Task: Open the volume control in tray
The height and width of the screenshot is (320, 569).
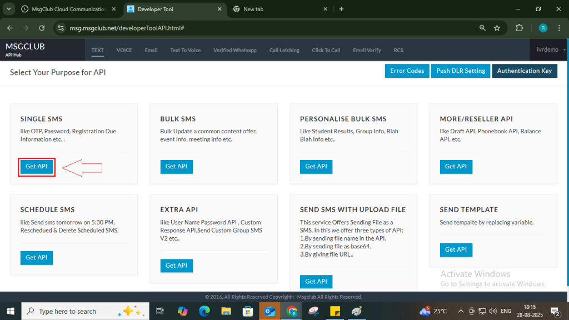Action: (x=493, y=311)
